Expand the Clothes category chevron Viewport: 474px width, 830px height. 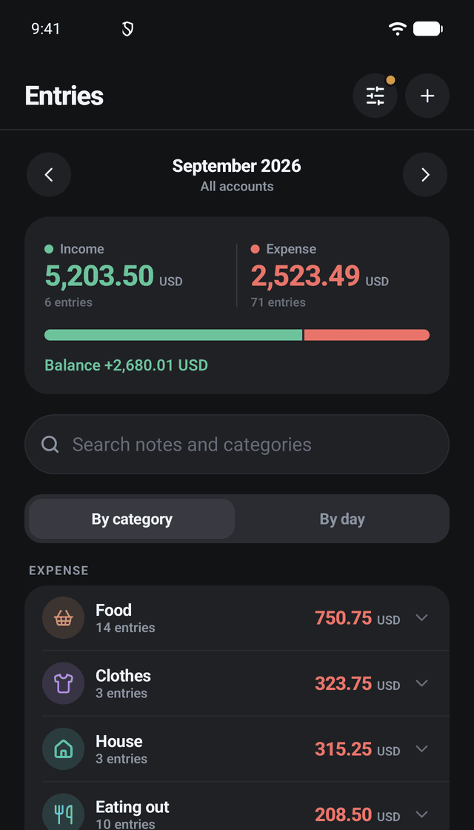click(x=421, y=683)
